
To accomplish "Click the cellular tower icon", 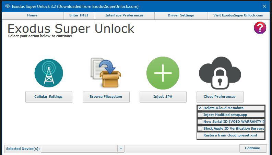I will pos(49,73).
